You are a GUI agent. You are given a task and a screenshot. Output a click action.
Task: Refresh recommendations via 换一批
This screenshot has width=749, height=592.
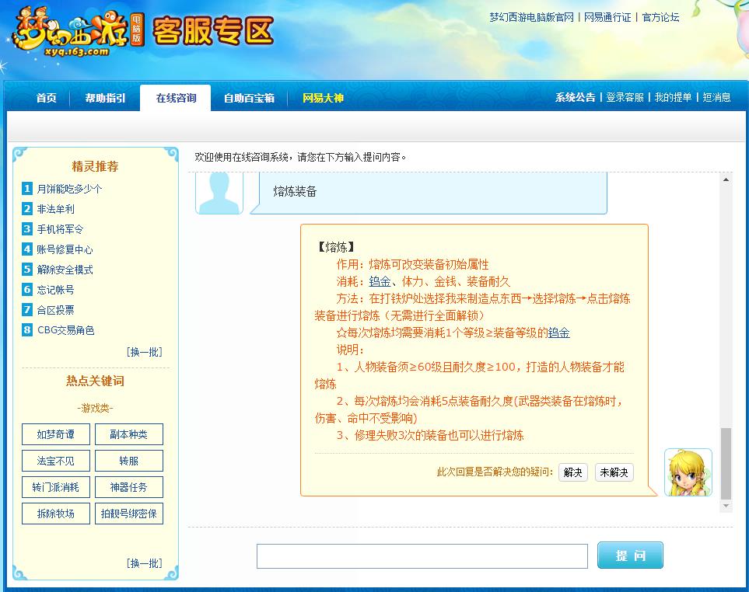click(143, 351)
